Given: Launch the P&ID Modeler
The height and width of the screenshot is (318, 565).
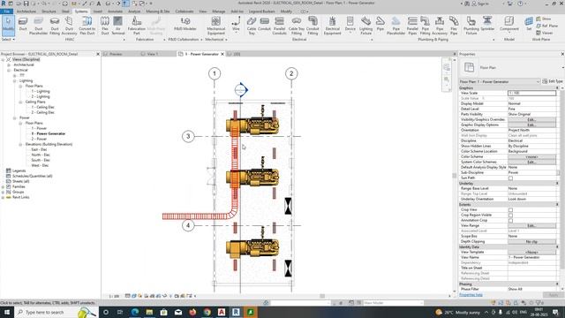Looking at the screenshot, I should 185,24.
